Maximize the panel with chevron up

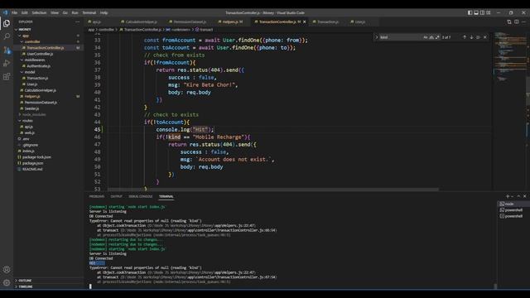coord(518,196)
